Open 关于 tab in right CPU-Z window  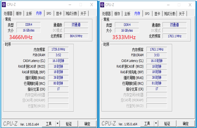point(182,13)
